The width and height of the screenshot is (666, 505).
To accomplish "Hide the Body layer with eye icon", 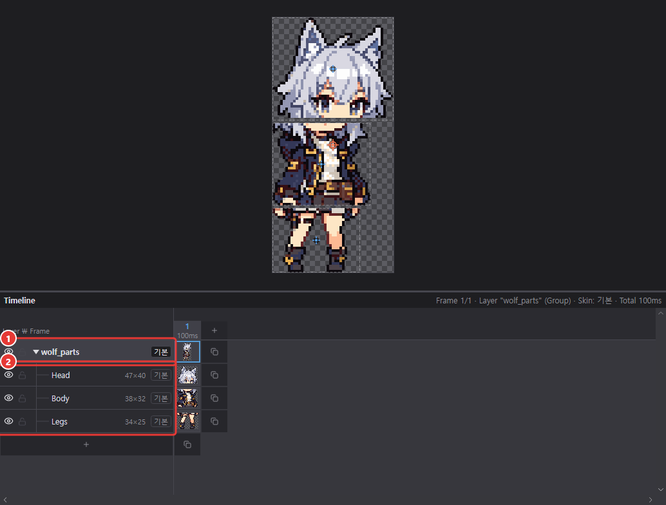I will pos(8,398).
